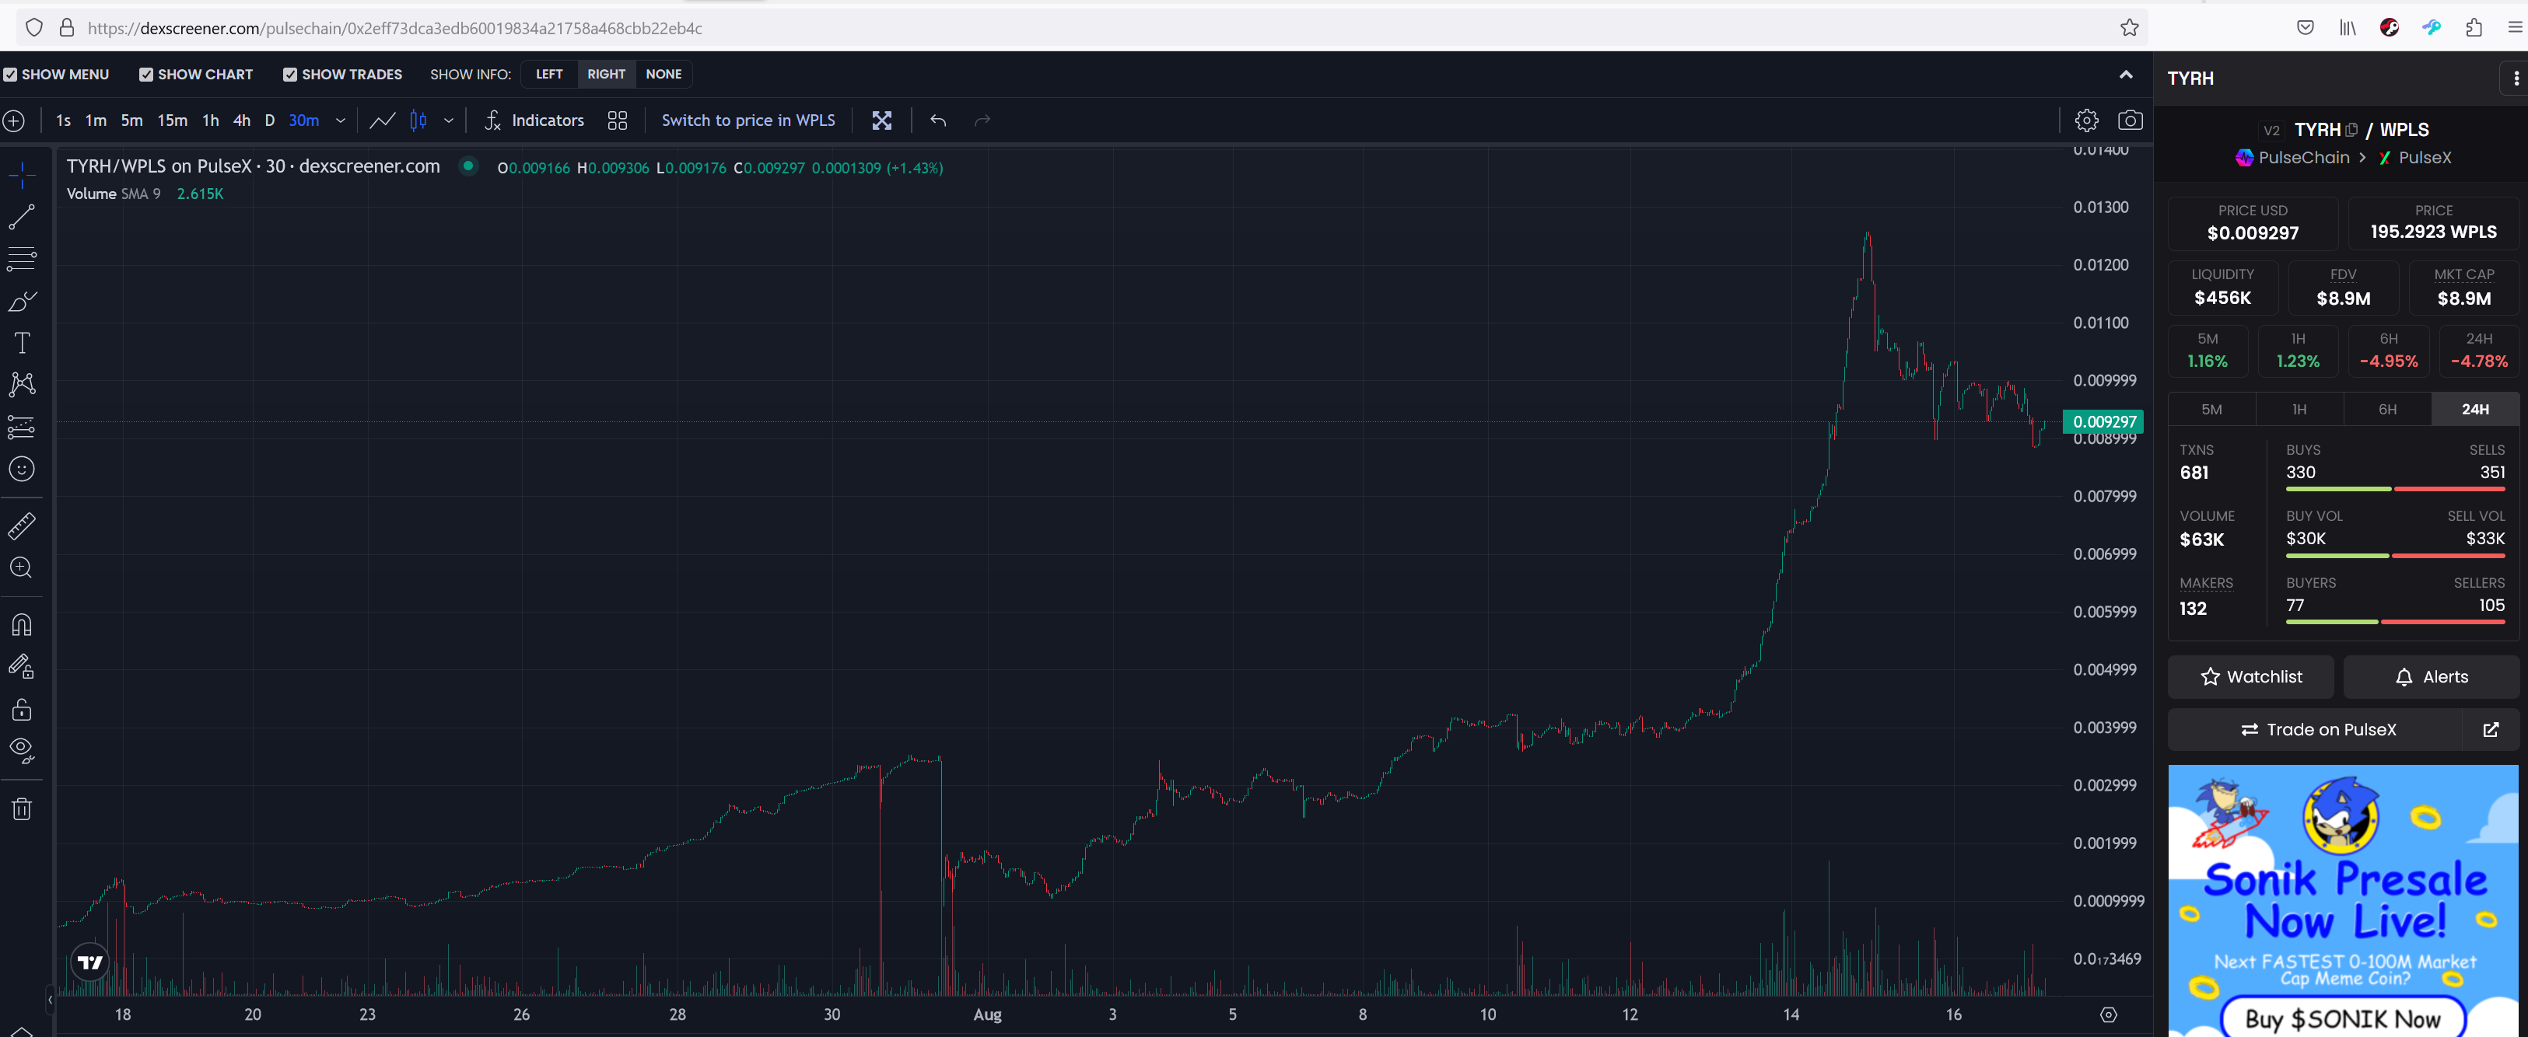Collapse left panel arrow near timeline

point(50,1000)
